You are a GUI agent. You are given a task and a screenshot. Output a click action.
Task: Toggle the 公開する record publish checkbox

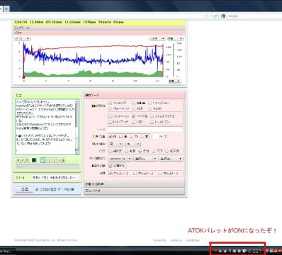pos(111,166)
